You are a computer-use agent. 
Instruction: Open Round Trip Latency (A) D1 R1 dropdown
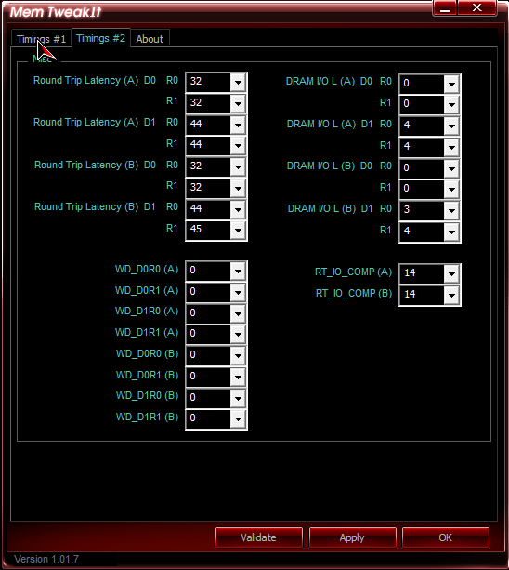click(238, 146)
